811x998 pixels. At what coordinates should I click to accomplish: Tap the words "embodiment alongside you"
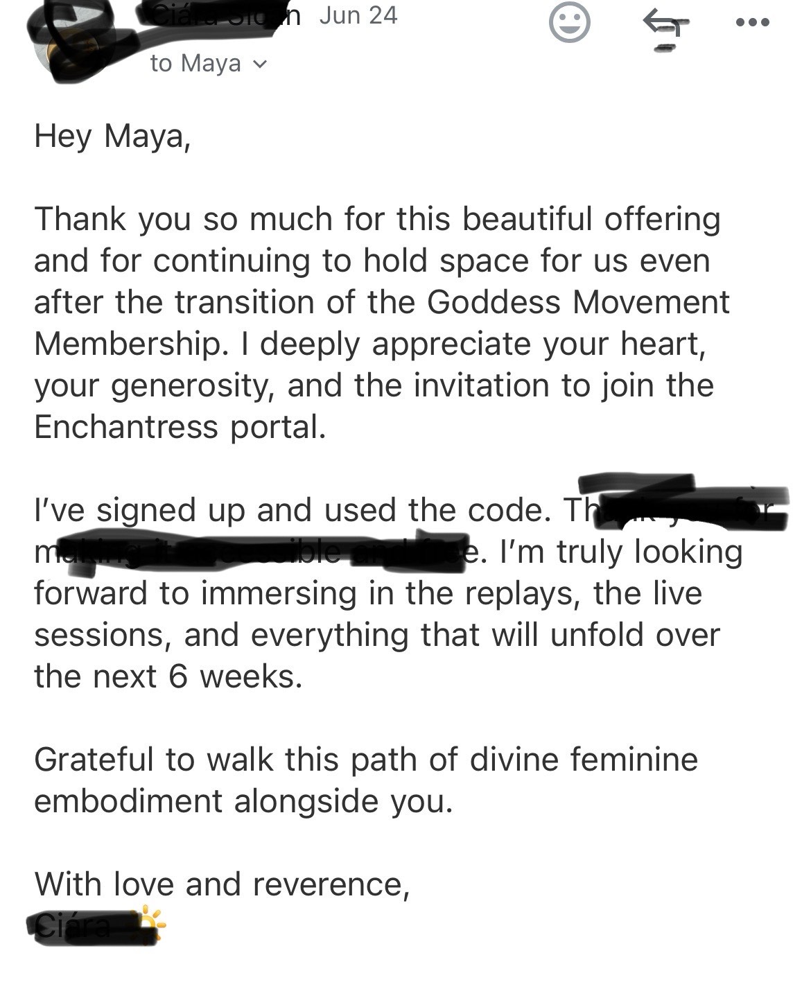point(243,802)
